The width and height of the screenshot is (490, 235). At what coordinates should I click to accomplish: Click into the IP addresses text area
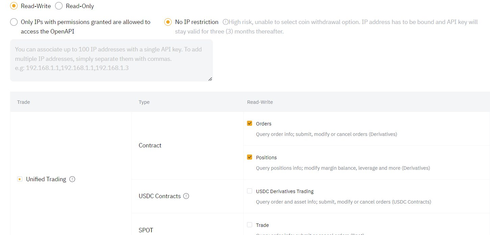point(112,60)
